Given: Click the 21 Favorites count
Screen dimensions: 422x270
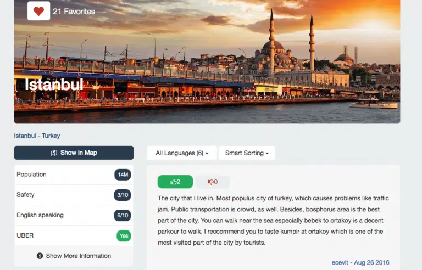Looking at the screenshot, I should [74, 11].
